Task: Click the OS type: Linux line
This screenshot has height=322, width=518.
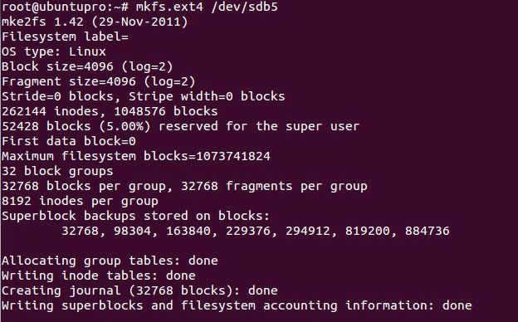Action: (x=53, y=51)
